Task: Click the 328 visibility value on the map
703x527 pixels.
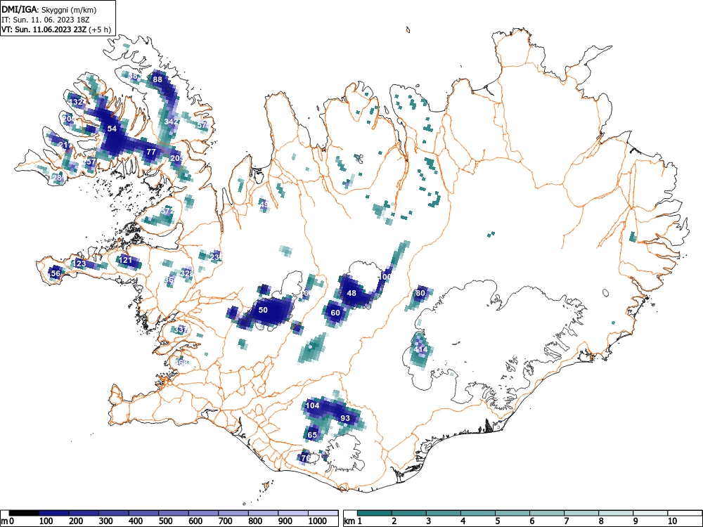Action: pos(186,273)
